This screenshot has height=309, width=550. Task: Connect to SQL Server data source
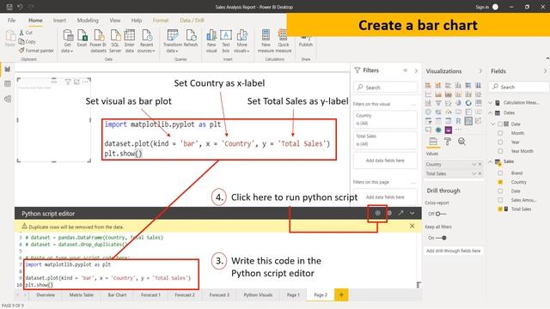pos(115,41)
